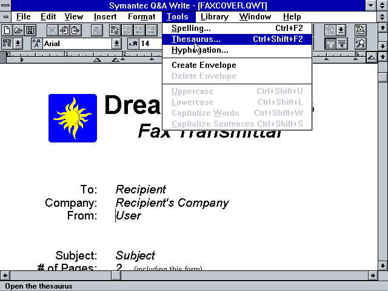
Task: Click the Open folder toolbar icon
Action: coord(18,30)
